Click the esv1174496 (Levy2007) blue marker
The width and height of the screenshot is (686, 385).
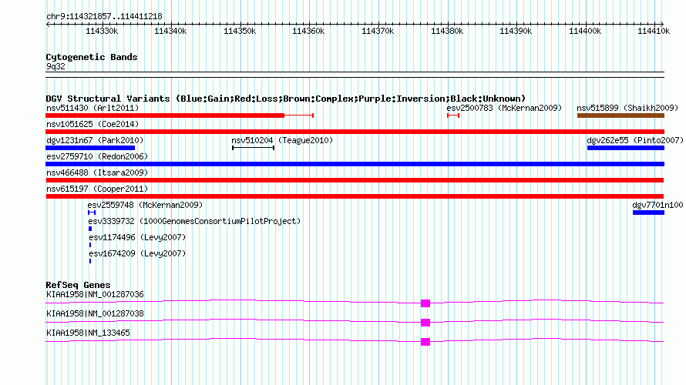pyautogui.click(x=90, y=245)
